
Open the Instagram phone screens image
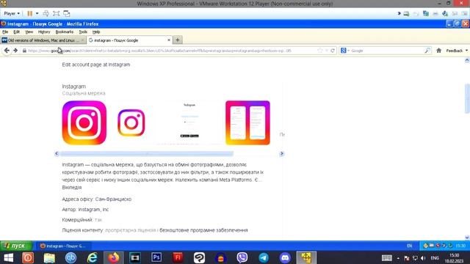247,122
